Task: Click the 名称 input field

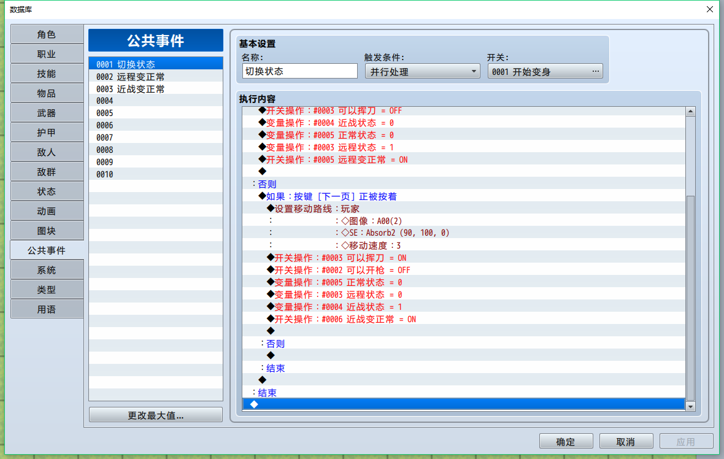Action: (299, 71)
